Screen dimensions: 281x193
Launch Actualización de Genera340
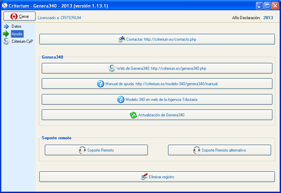coord(157,115)
